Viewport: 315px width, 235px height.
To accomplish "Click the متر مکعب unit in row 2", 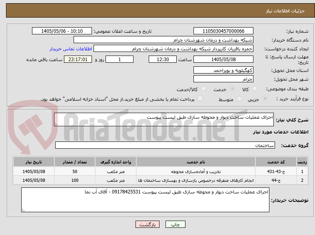I will coord(116,180).
